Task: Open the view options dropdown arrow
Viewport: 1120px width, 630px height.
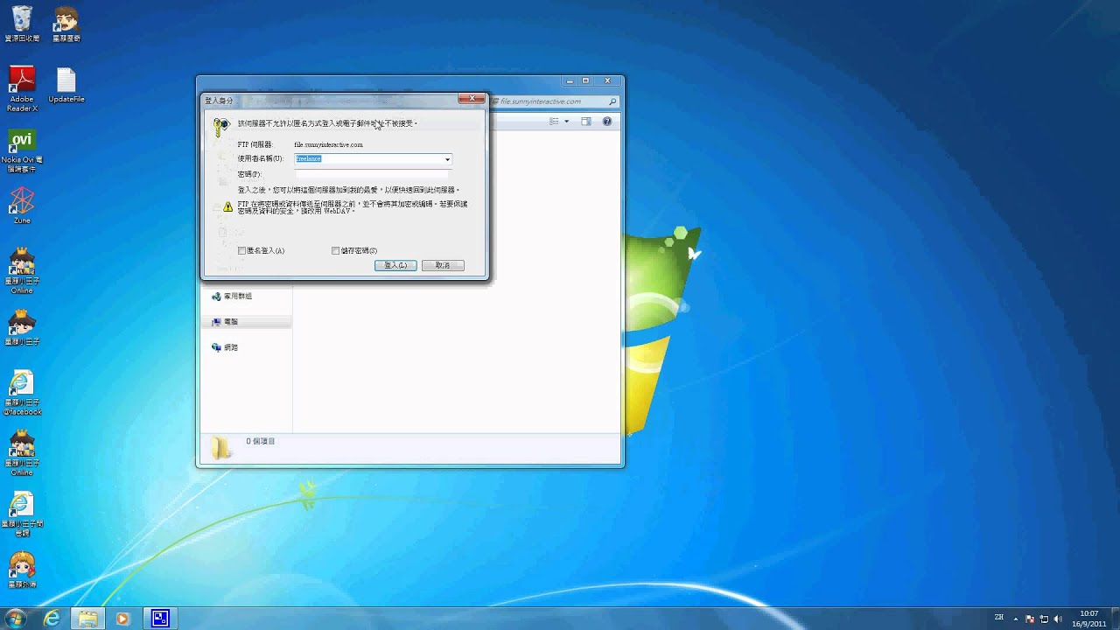Action: (566, 122)
